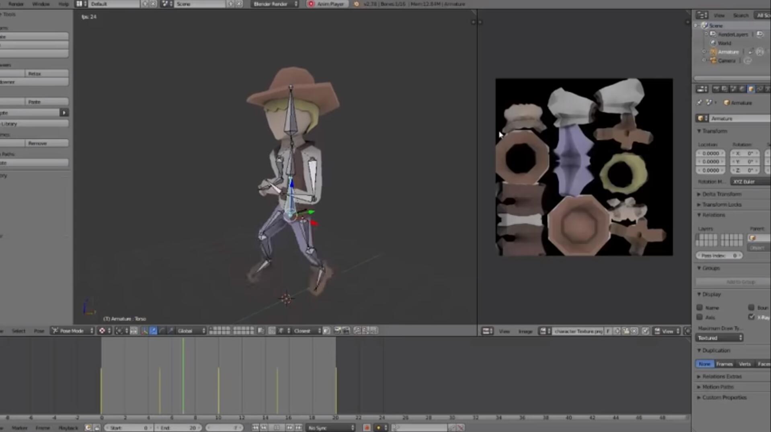
Task: Select Verts duplication option
Action: (744, 364)
